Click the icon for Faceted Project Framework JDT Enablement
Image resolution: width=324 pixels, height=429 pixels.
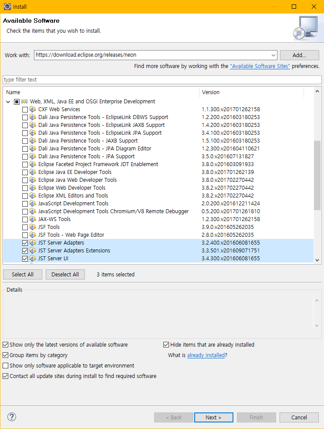click(33, 164)
